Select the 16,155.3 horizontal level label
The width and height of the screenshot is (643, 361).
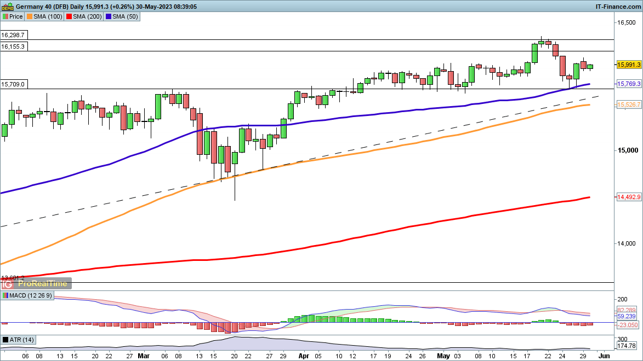[13, 46]
